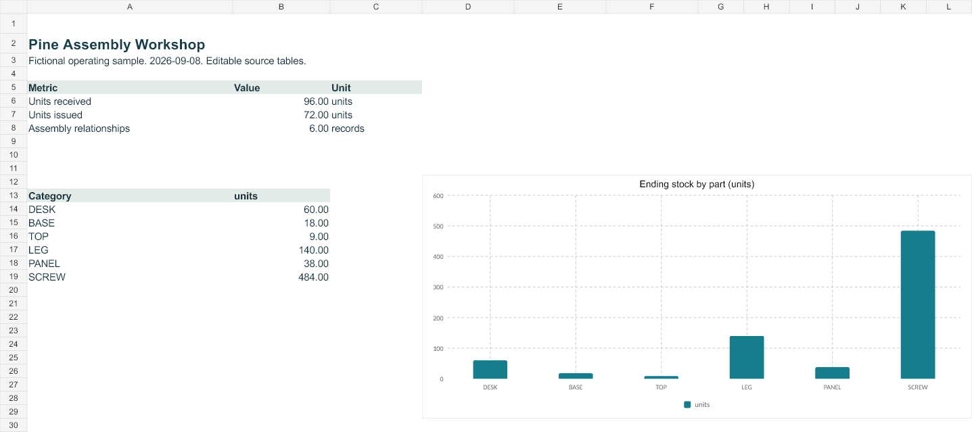Image resolution: width=972 pixels, height=432 pixels.
Task: Select the 18.00 value cell
Action: [x=281, y=222]
